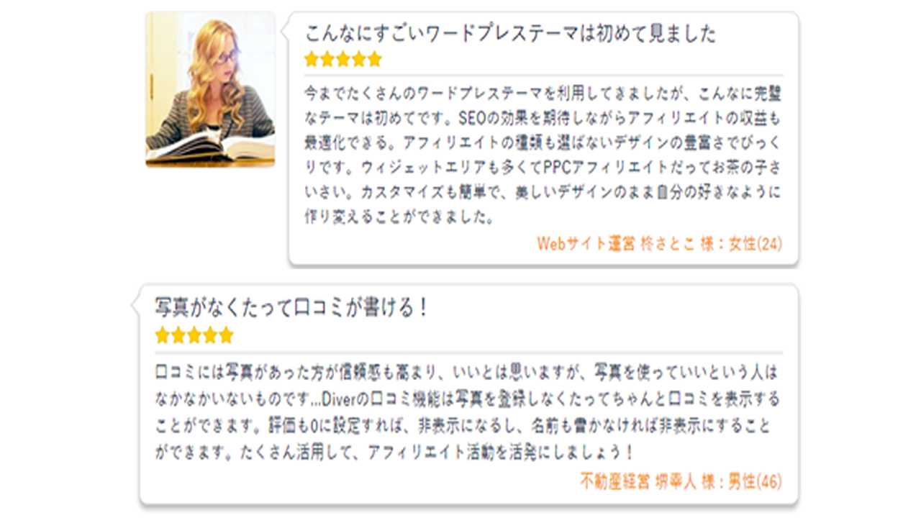Click the bottom review body text paragraph
The height and width of the screenshot is (518, 921).
(468, 413)
